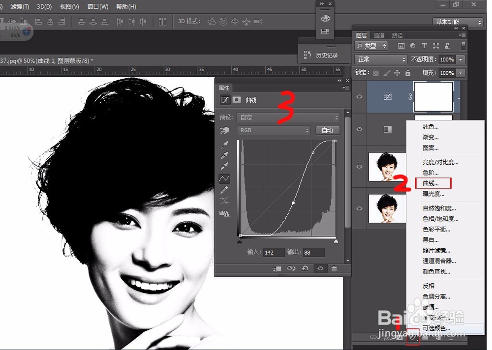Pick the white point eyedropper
The height and width of the screenshot is (350, 492).
pos(224,166)
